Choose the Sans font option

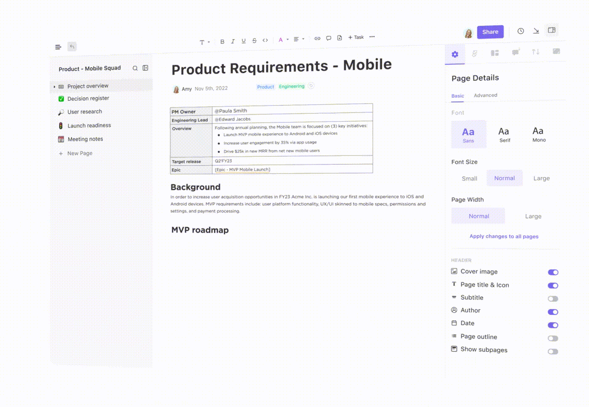click(469, 134)
